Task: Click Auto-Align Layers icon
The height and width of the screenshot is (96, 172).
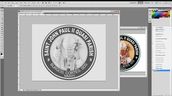Action: tap(60, 6)
